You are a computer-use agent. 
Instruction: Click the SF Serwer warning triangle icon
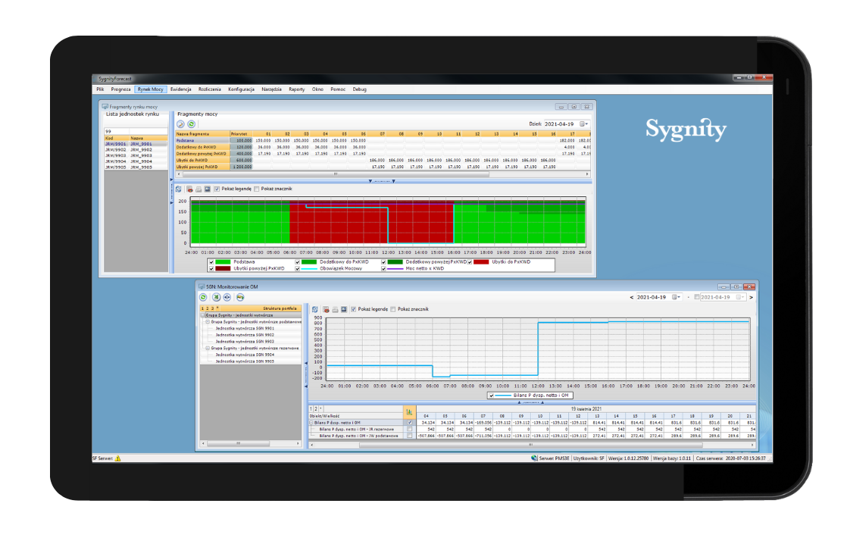(x=117, y=458)
